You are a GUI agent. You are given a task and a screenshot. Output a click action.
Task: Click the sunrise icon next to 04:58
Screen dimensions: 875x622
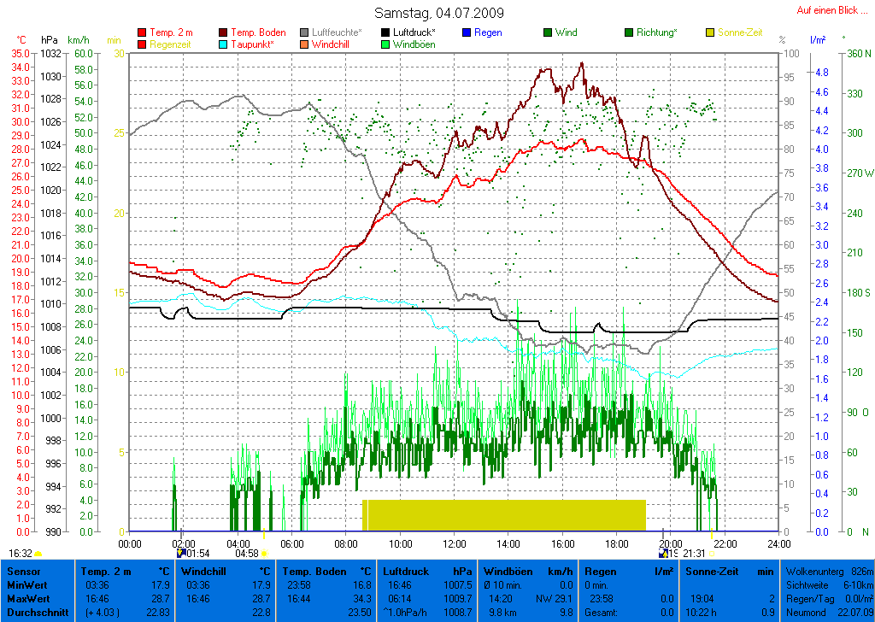point(264,554)
